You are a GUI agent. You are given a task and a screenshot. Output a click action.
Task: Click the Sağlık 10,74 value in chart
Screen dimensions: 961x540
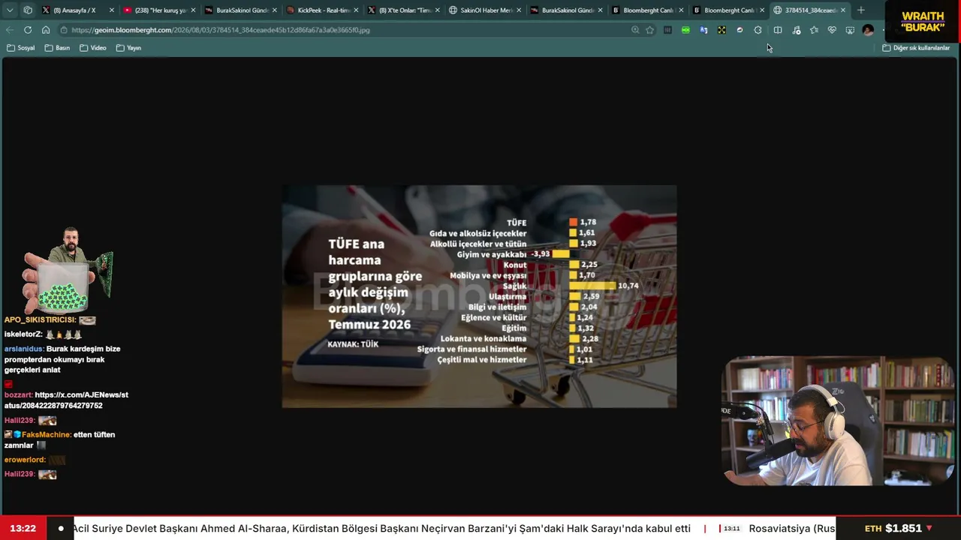pos(628,286)
